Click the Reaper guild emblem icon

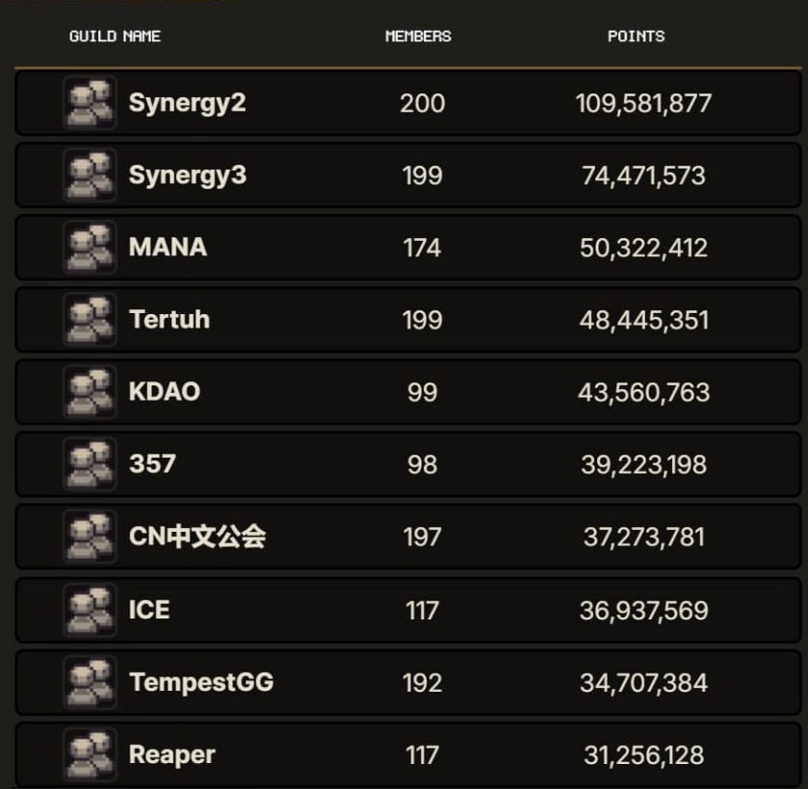click(88, 753)
